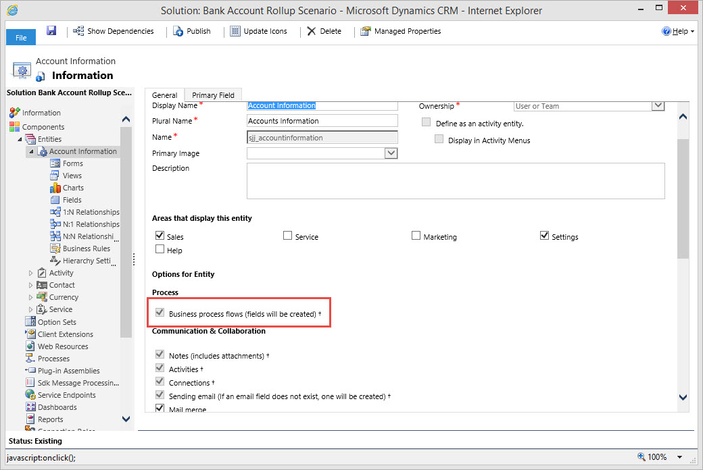Uncheck the Settings area checkbox
This screenshot has width=703, height=470.
point(544,236)
